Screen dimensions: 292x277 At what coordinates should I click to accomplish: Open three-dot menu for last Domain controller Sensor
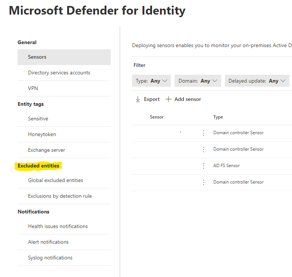click(x=204, y=182)
